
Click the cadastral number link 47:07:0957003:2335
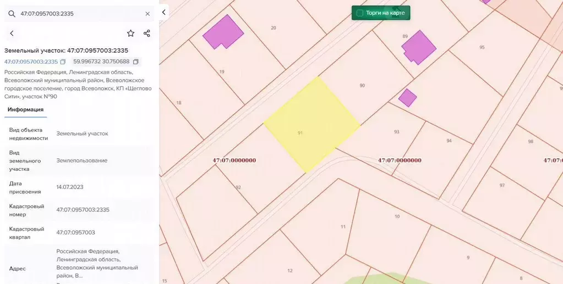(31, 62)
